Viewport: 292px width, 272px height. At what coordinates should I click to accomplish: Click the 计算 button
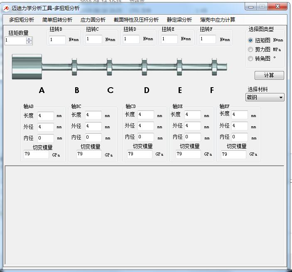tap(269, 76)
